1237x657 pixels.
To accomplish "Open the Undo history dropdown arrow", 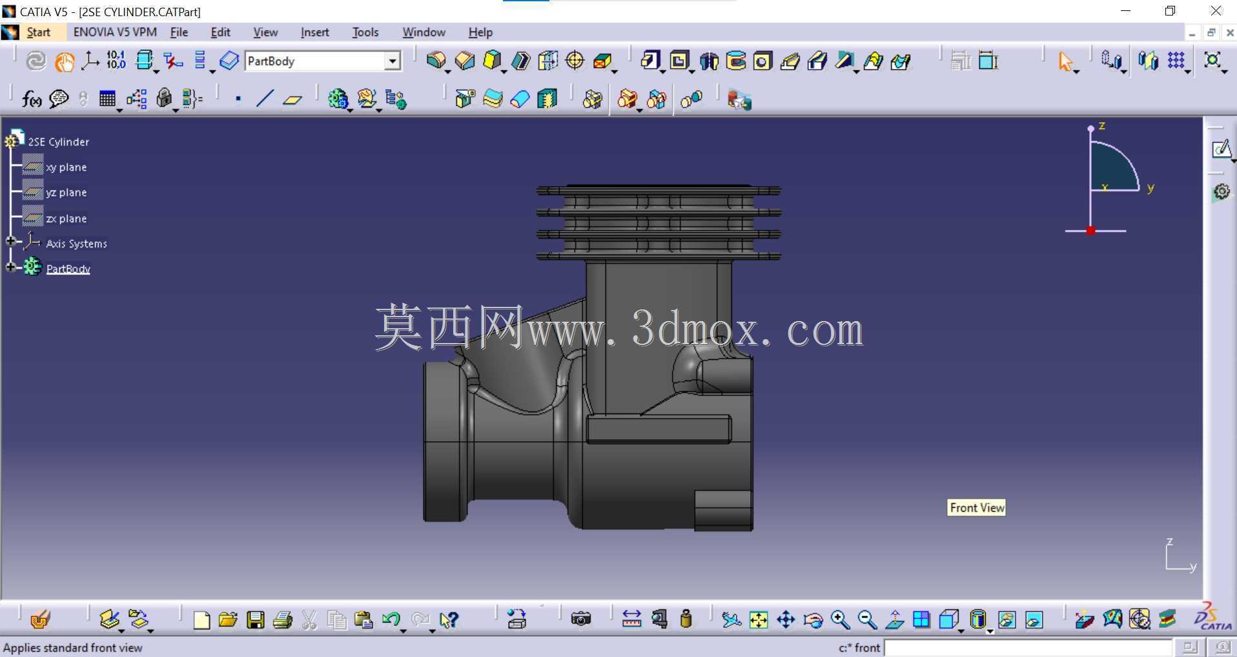I will coord(403,631).
